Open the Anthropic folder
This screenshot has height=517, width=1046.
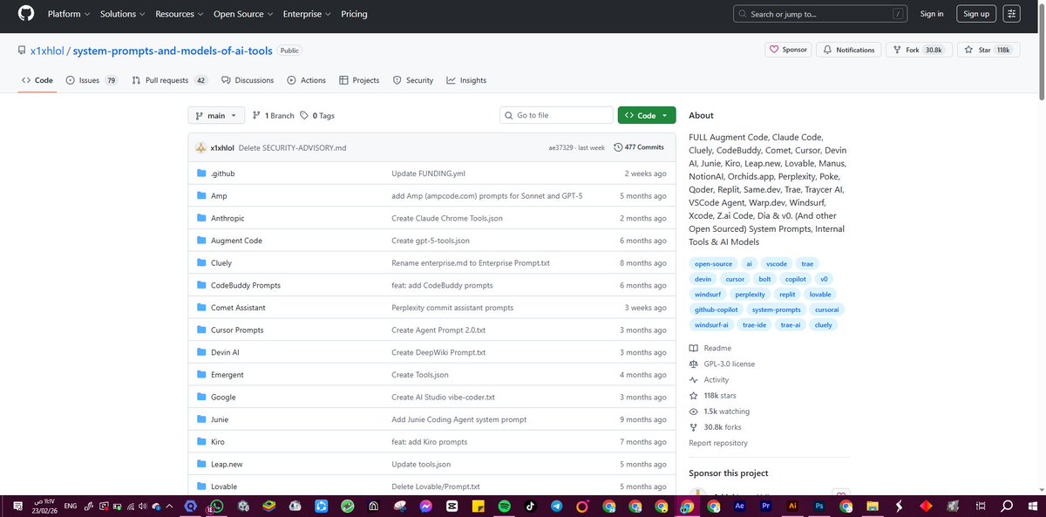tap(228, 218)
